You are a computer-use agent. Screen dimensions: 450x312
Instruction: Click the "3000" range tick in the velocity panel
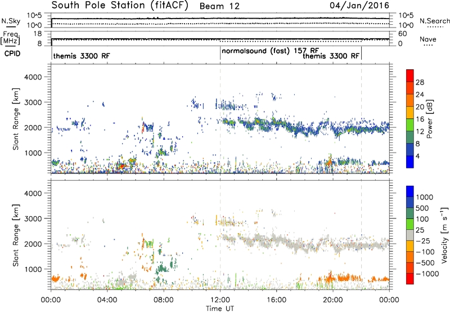[33, 219]
